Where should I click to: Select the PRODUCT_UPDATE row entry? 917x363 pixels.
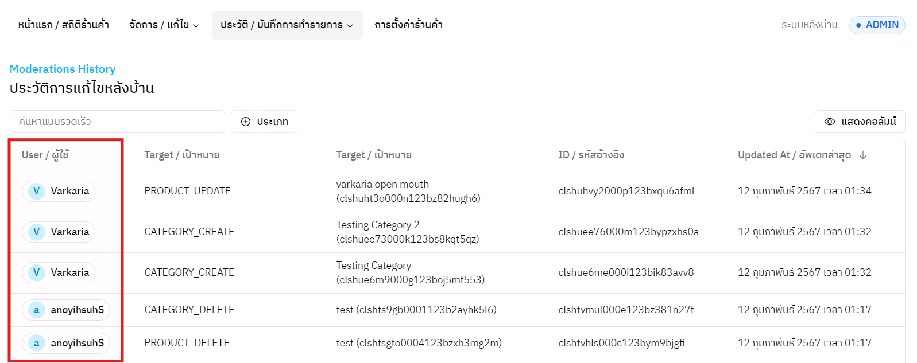pos(187,191)
